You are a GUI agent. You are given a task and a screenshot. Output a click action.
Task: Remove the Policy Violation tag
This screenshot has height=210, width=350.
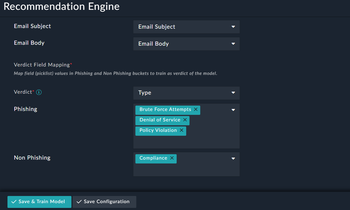(x=181, y=130)
